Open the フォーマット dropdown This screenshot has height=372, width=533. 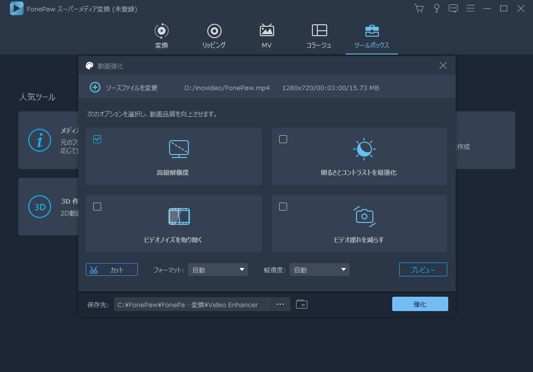[x=218, y=270]
